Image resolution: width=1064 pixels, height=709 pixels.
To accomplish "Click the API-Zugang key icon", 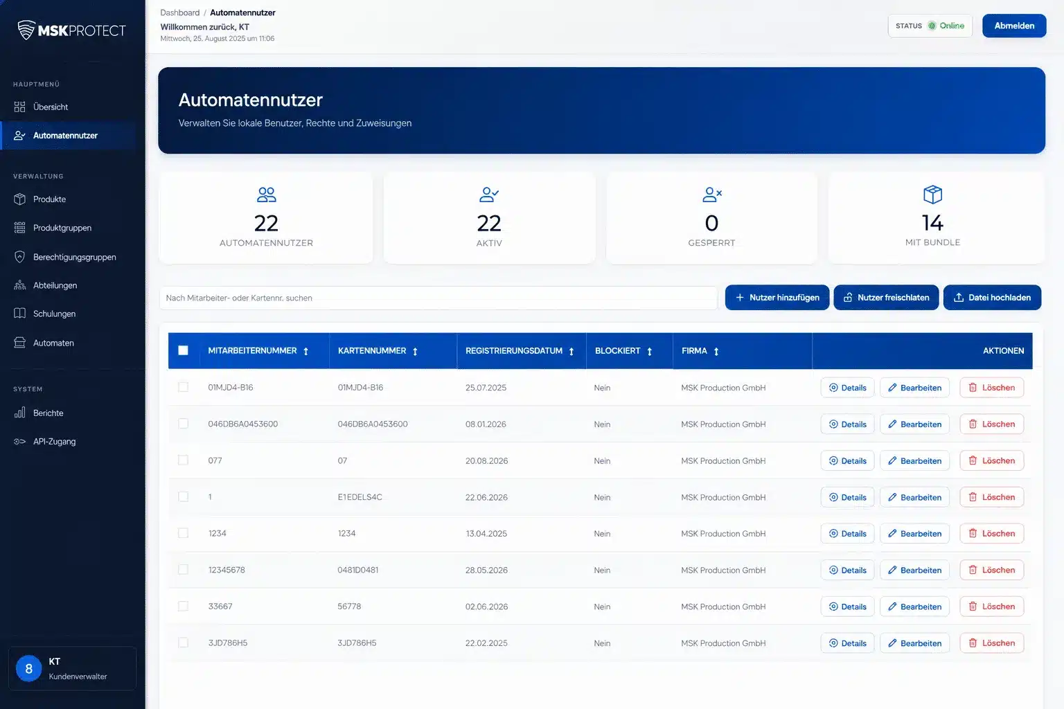I will click(20, 442).
